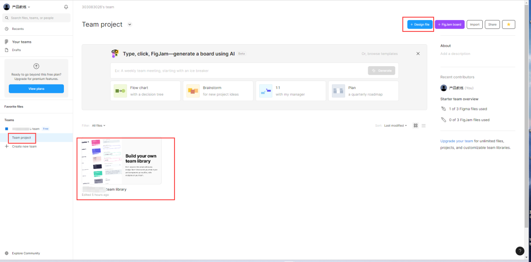Toggle the favorite star button
The height and width of the screenshot is (262, 531).
tap(509, 25)
